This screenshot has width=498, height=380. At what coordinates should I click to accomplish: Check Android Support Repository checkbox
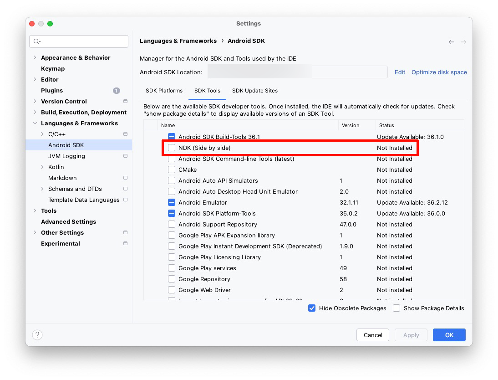tap(172, 225)
